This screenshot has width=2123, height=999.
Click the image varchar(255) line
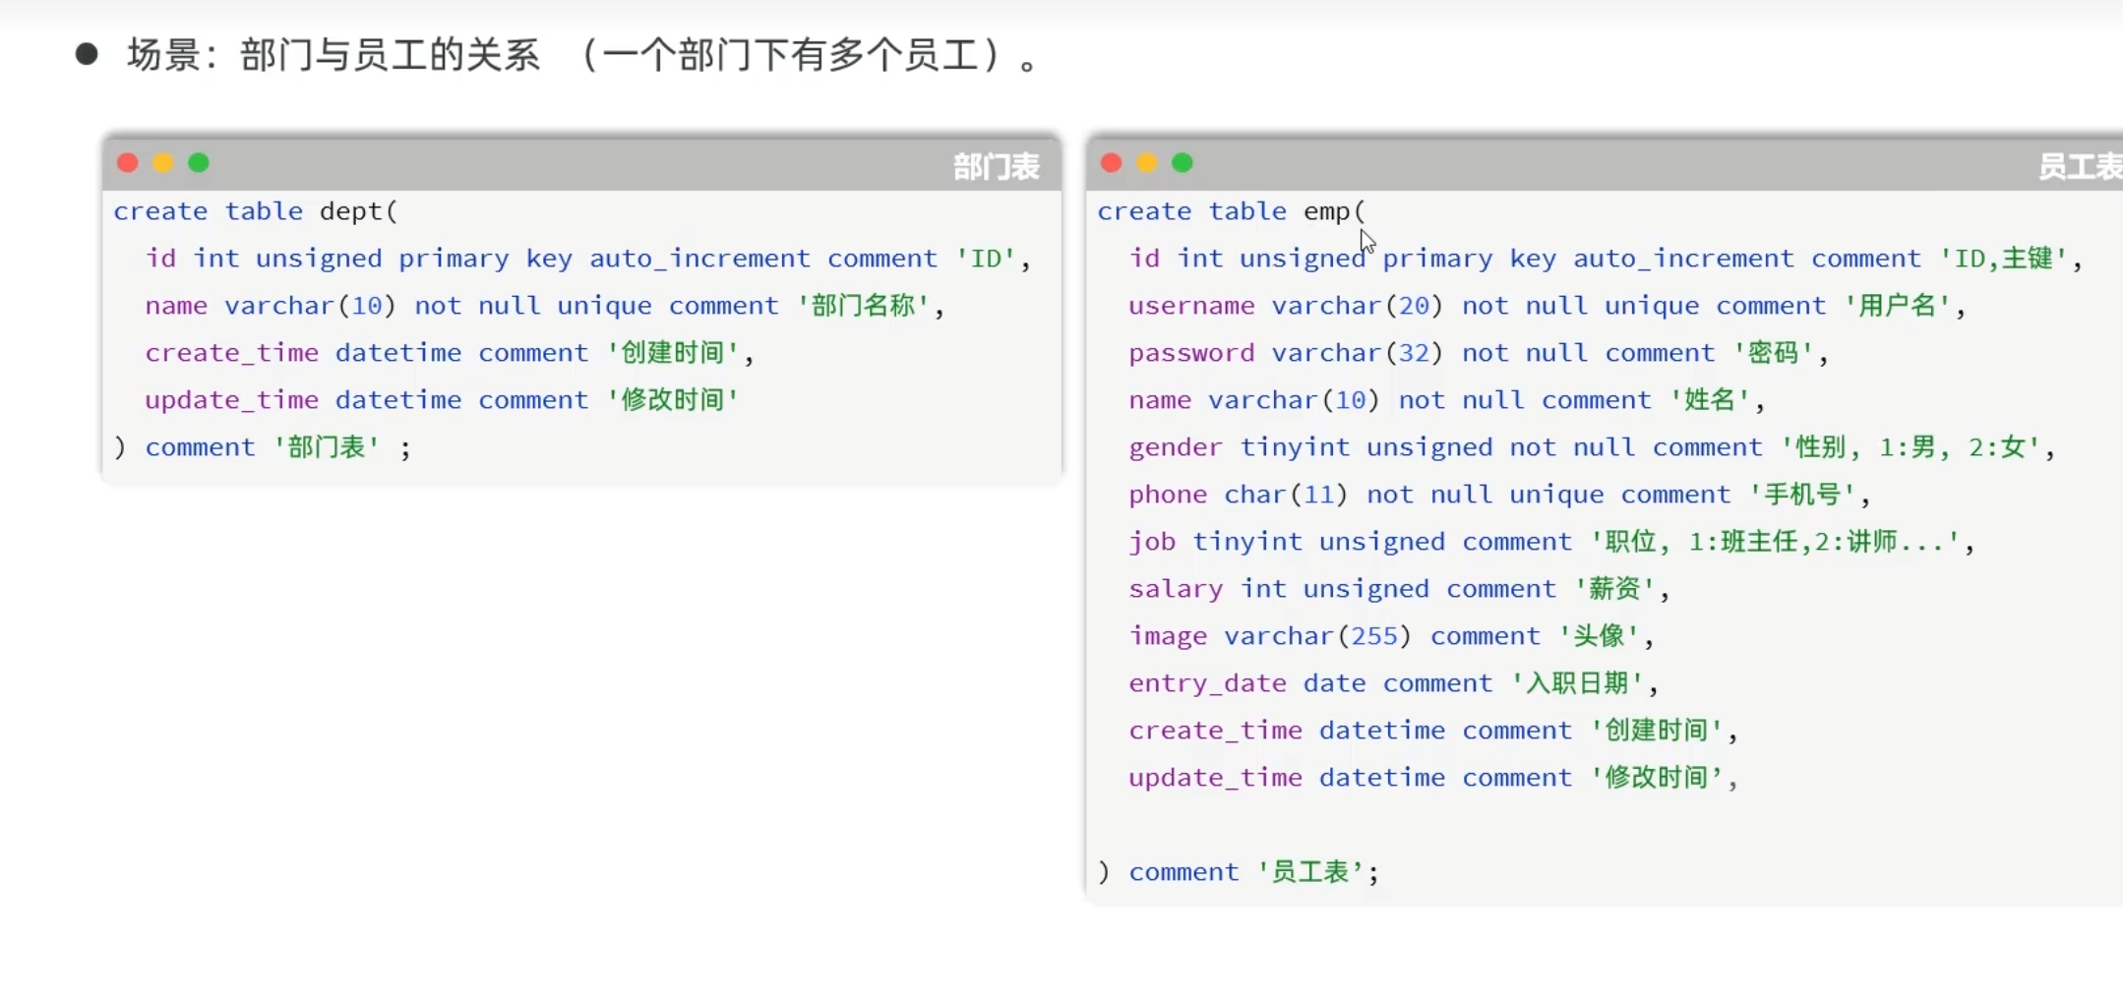tap(1390, 636)
